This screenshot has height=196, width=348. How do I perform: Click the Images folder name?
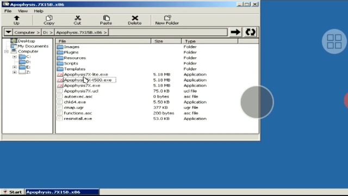click(71, 47)
